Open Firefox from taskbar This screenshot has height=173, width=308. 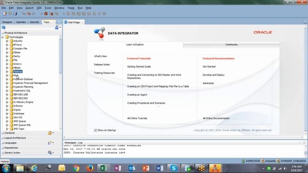point(90,168)
